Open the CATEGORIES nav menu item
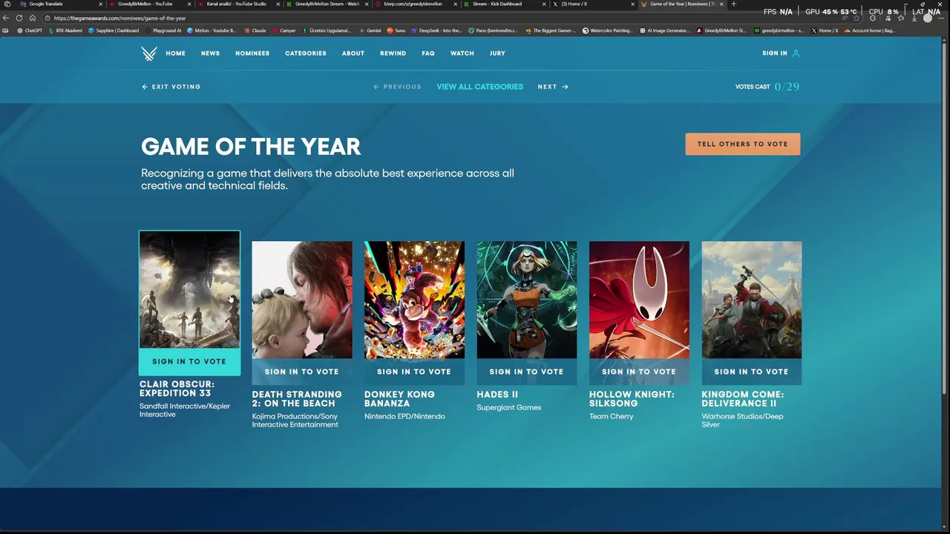 point(306,53)
